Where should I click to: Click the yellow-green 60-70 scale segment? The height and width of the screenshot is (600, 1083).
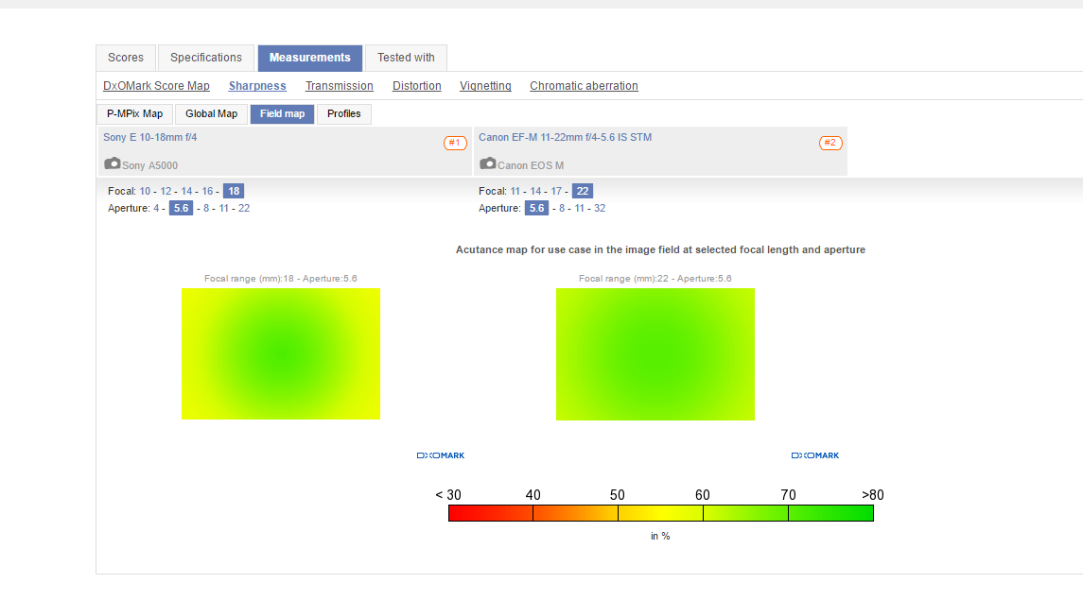coord(745,513)
